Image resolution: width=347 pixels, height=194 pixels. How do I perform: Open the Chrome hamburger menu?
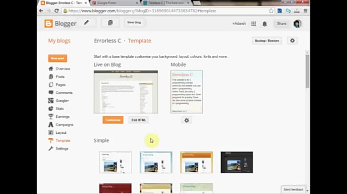click(x=305, y=11)
